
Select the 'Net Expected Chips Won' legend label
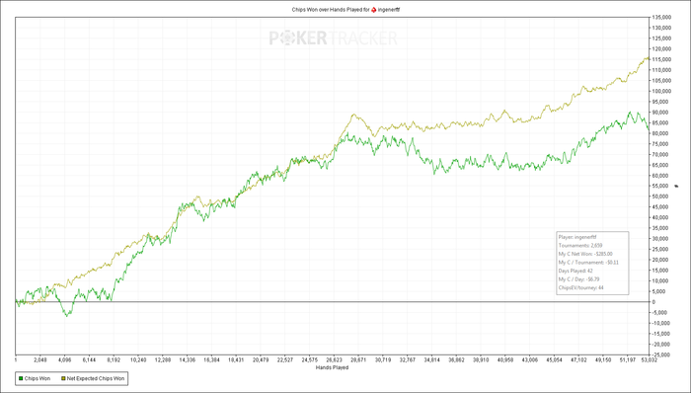point(96,378)
